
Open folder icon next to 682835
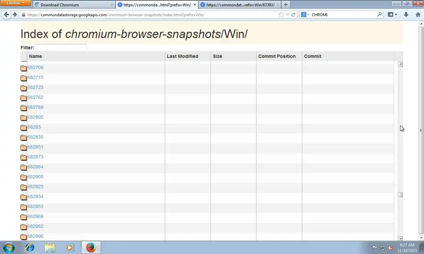click(x=24, y=138)
